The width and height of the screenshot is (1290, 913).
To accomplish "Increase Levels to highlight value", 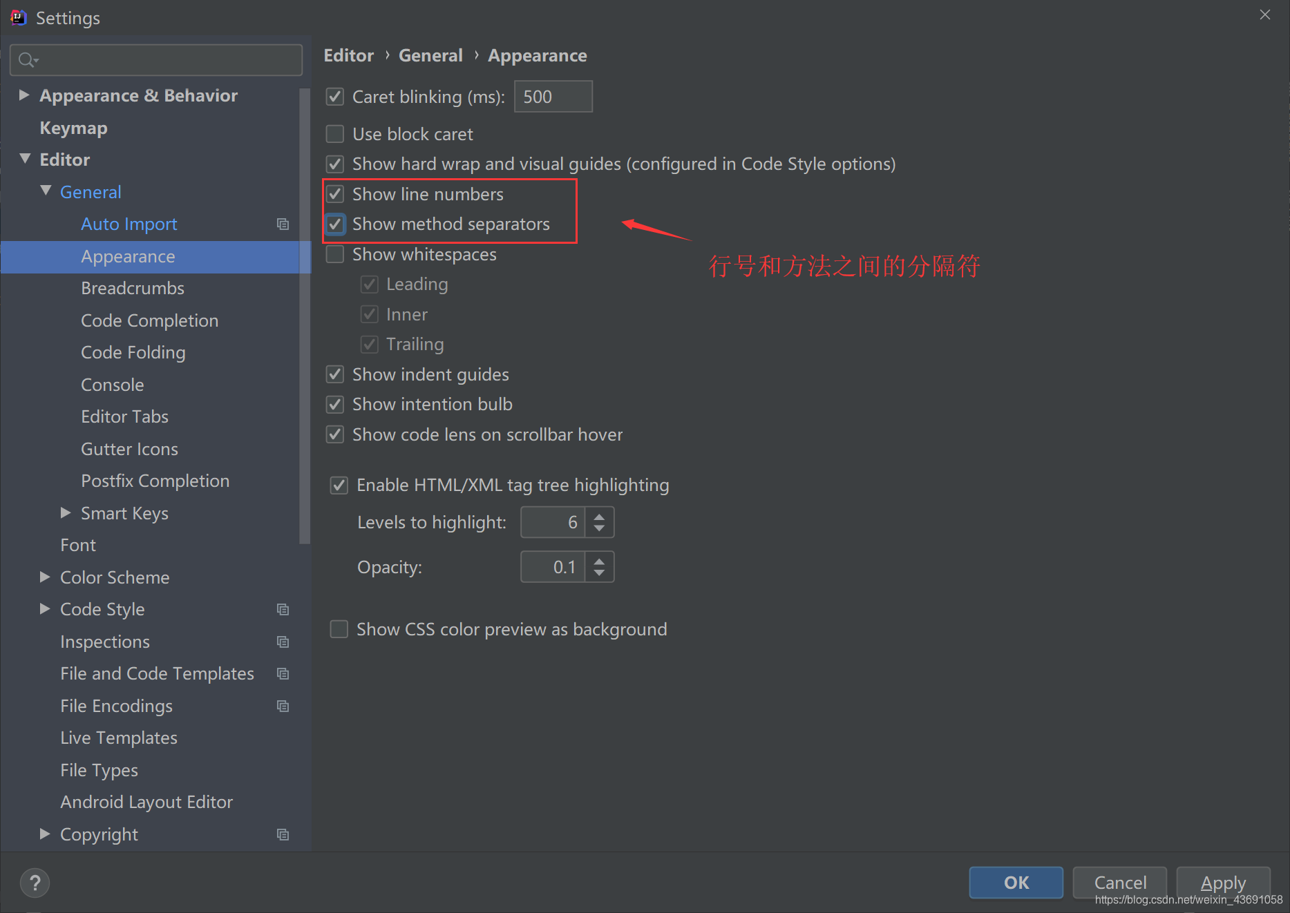I will pyautogui.click(x=599, y=515).
